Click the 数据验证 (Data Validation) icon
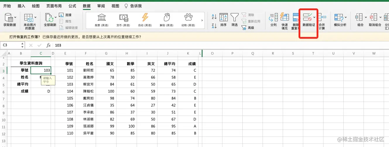 tap(307, 17)
